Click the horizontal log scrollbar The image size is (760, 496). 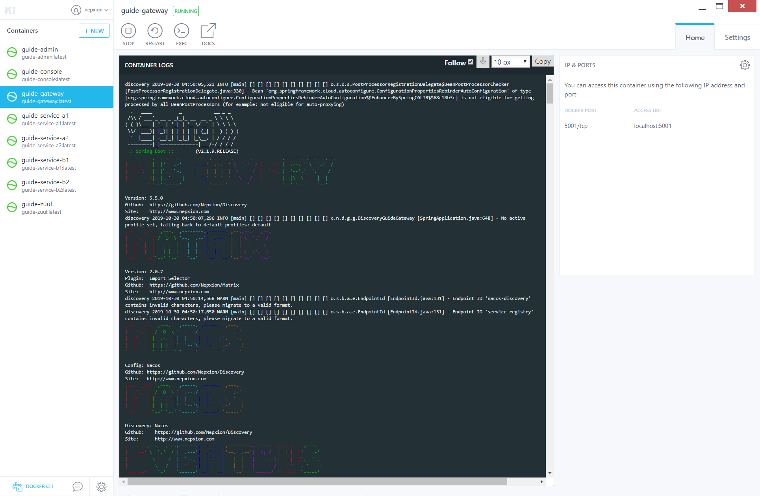317,481
